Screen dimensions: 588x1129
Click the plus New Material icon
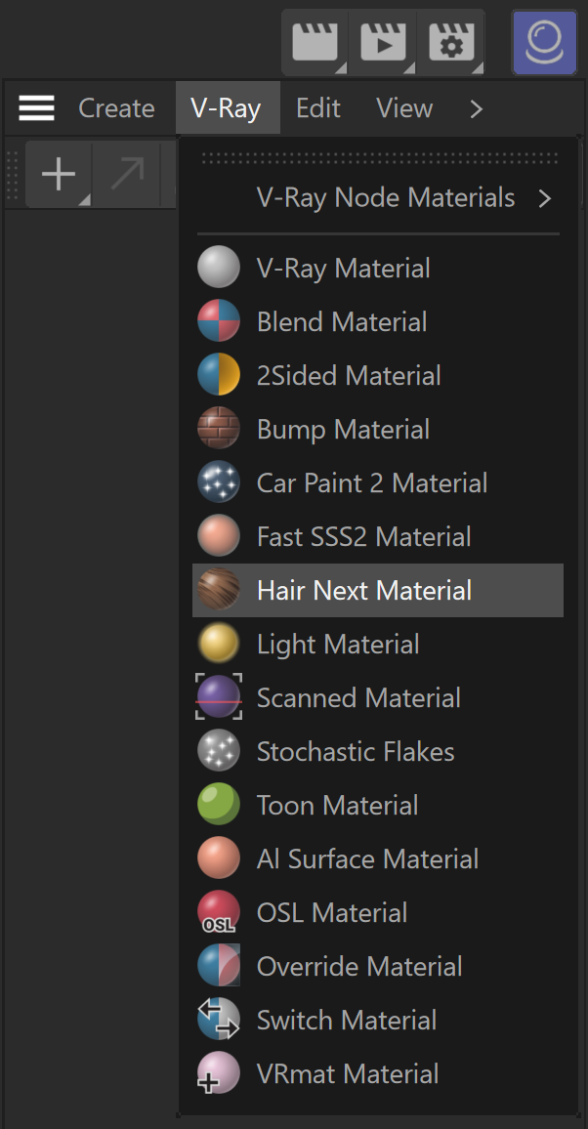click(x=59, y=174)
